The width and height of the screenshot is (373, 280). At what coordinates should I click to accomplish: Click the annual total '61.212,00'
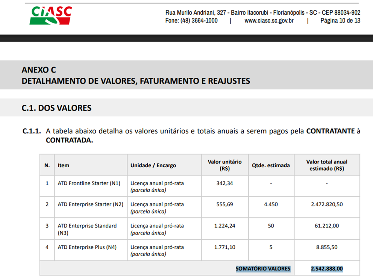tap(327, 226)
